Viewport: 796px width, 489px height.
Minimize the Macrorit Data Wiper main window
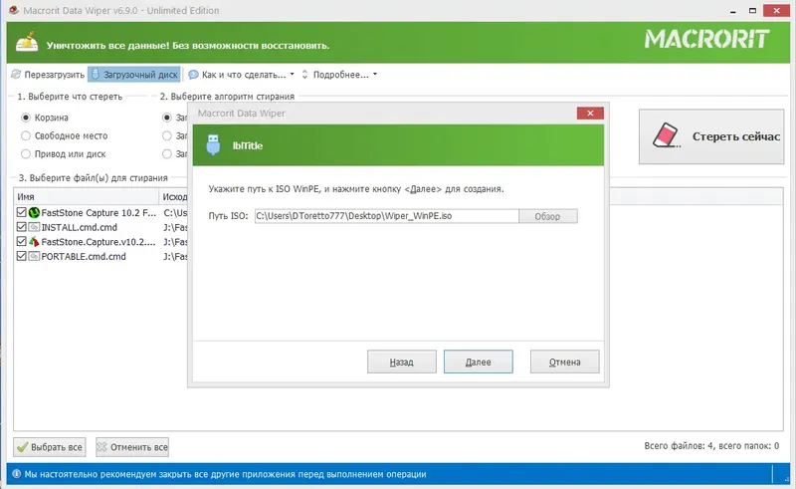click(x=733, y=11)
